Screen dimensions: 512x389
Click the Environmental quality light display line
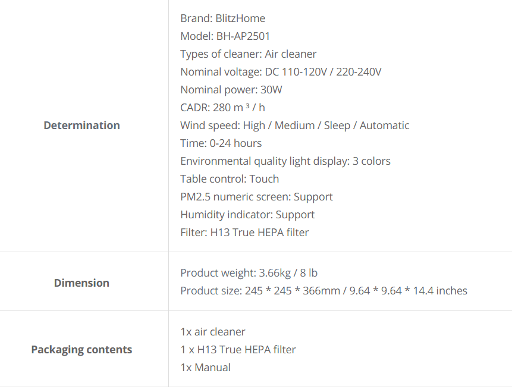(285, 161)
